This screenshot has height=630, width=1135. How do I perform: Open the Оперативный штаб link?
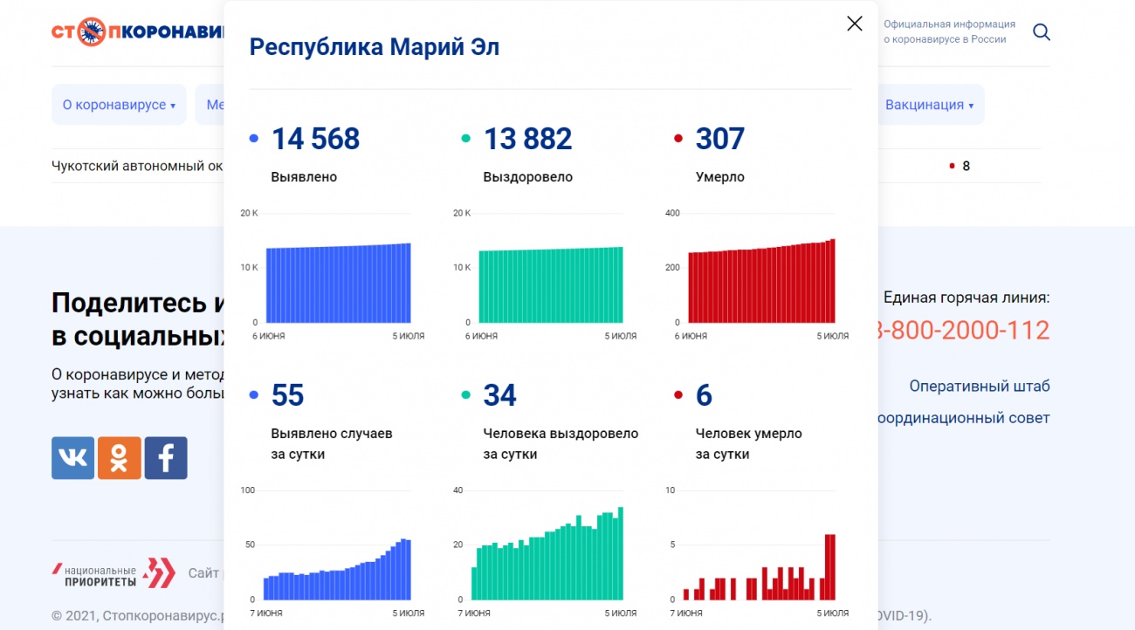click(x=979, y=387)
